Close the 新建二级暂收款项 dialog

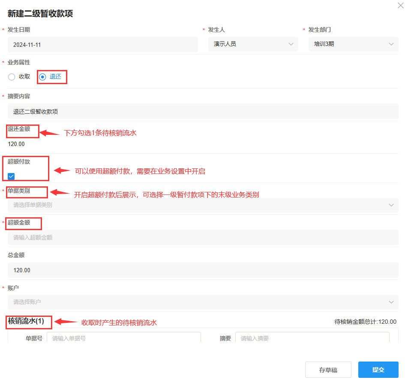tap(400, 6)
